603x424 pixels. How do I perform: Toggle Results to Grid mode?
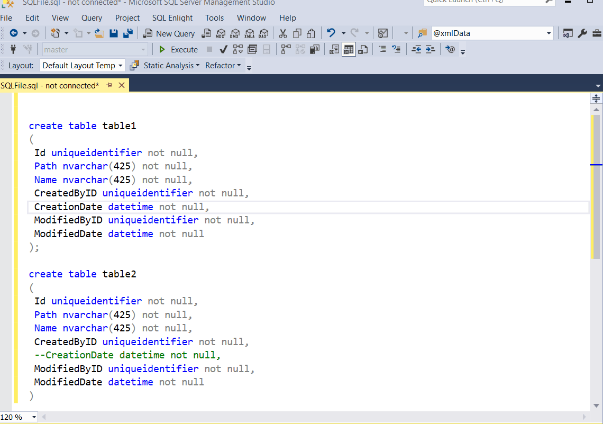coord(348,49)
